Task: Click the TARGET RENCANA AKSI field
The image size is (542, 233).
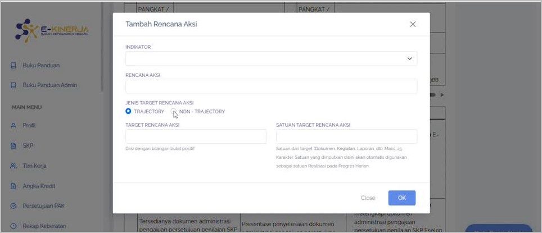Action: coord(196,136)
